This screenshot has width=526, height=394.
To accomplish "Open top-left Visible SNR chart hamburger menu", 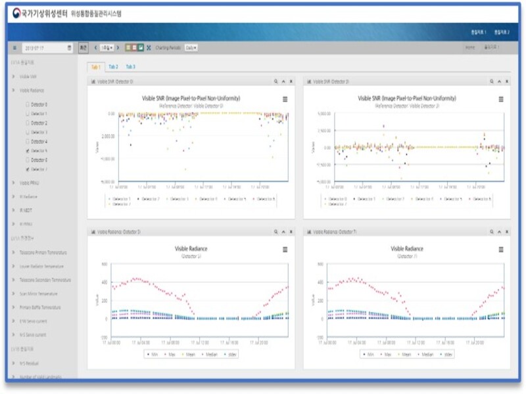I will pos(285,99).
